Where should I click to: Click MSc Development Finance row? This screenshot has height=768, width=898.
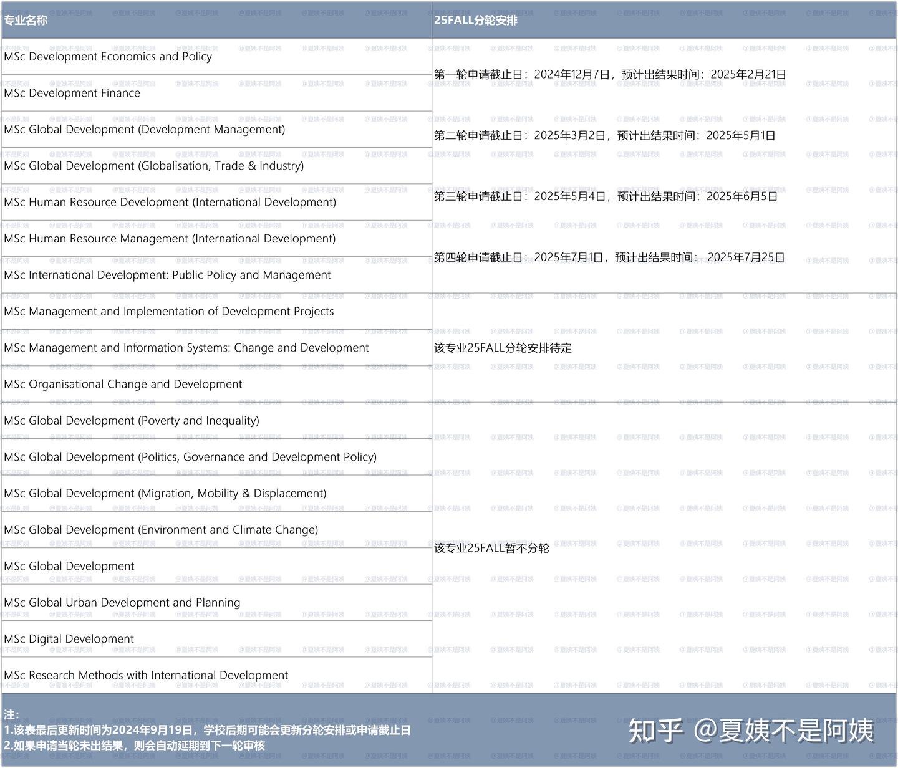pyautogui.click(x=72, y=93)
